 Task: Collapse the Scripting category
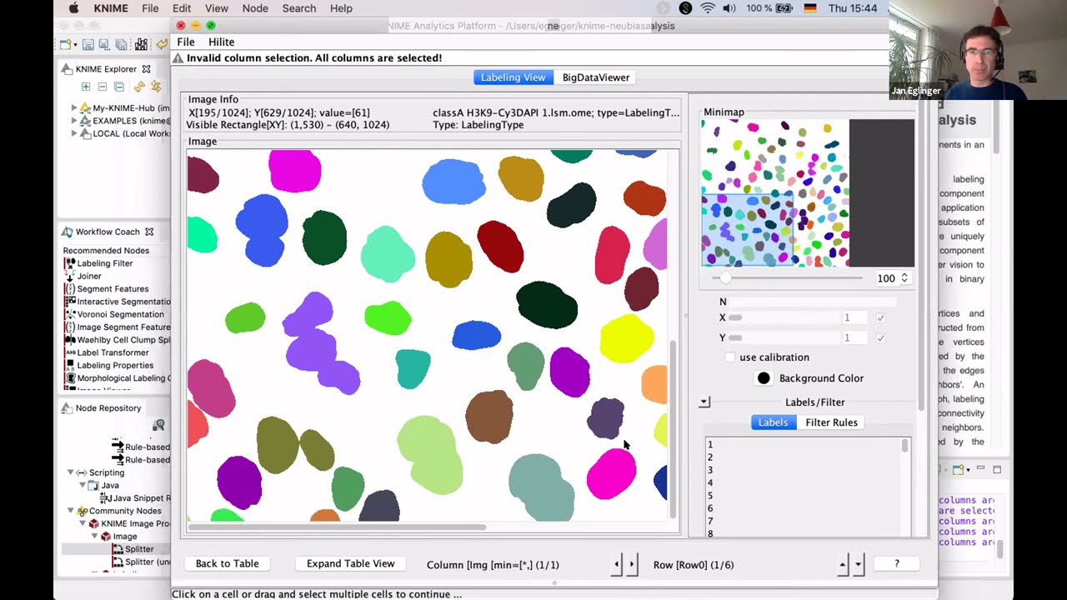71,472
